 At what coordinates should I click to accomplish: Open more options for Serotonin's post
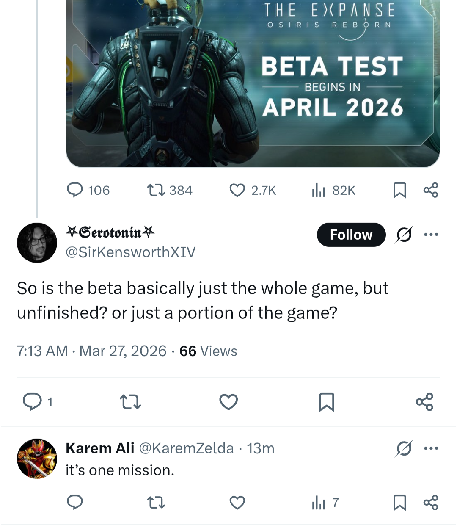[x=431, y=235]
